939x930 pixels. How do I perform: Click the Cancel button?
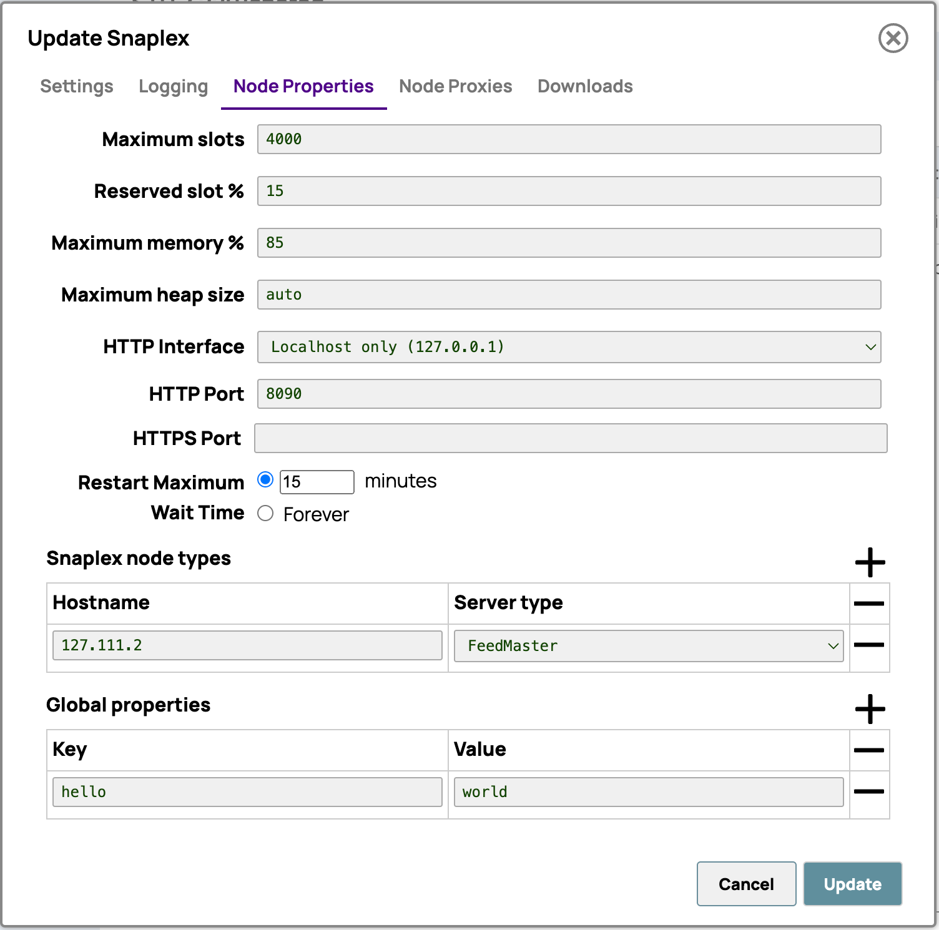(x=745, y=884)
